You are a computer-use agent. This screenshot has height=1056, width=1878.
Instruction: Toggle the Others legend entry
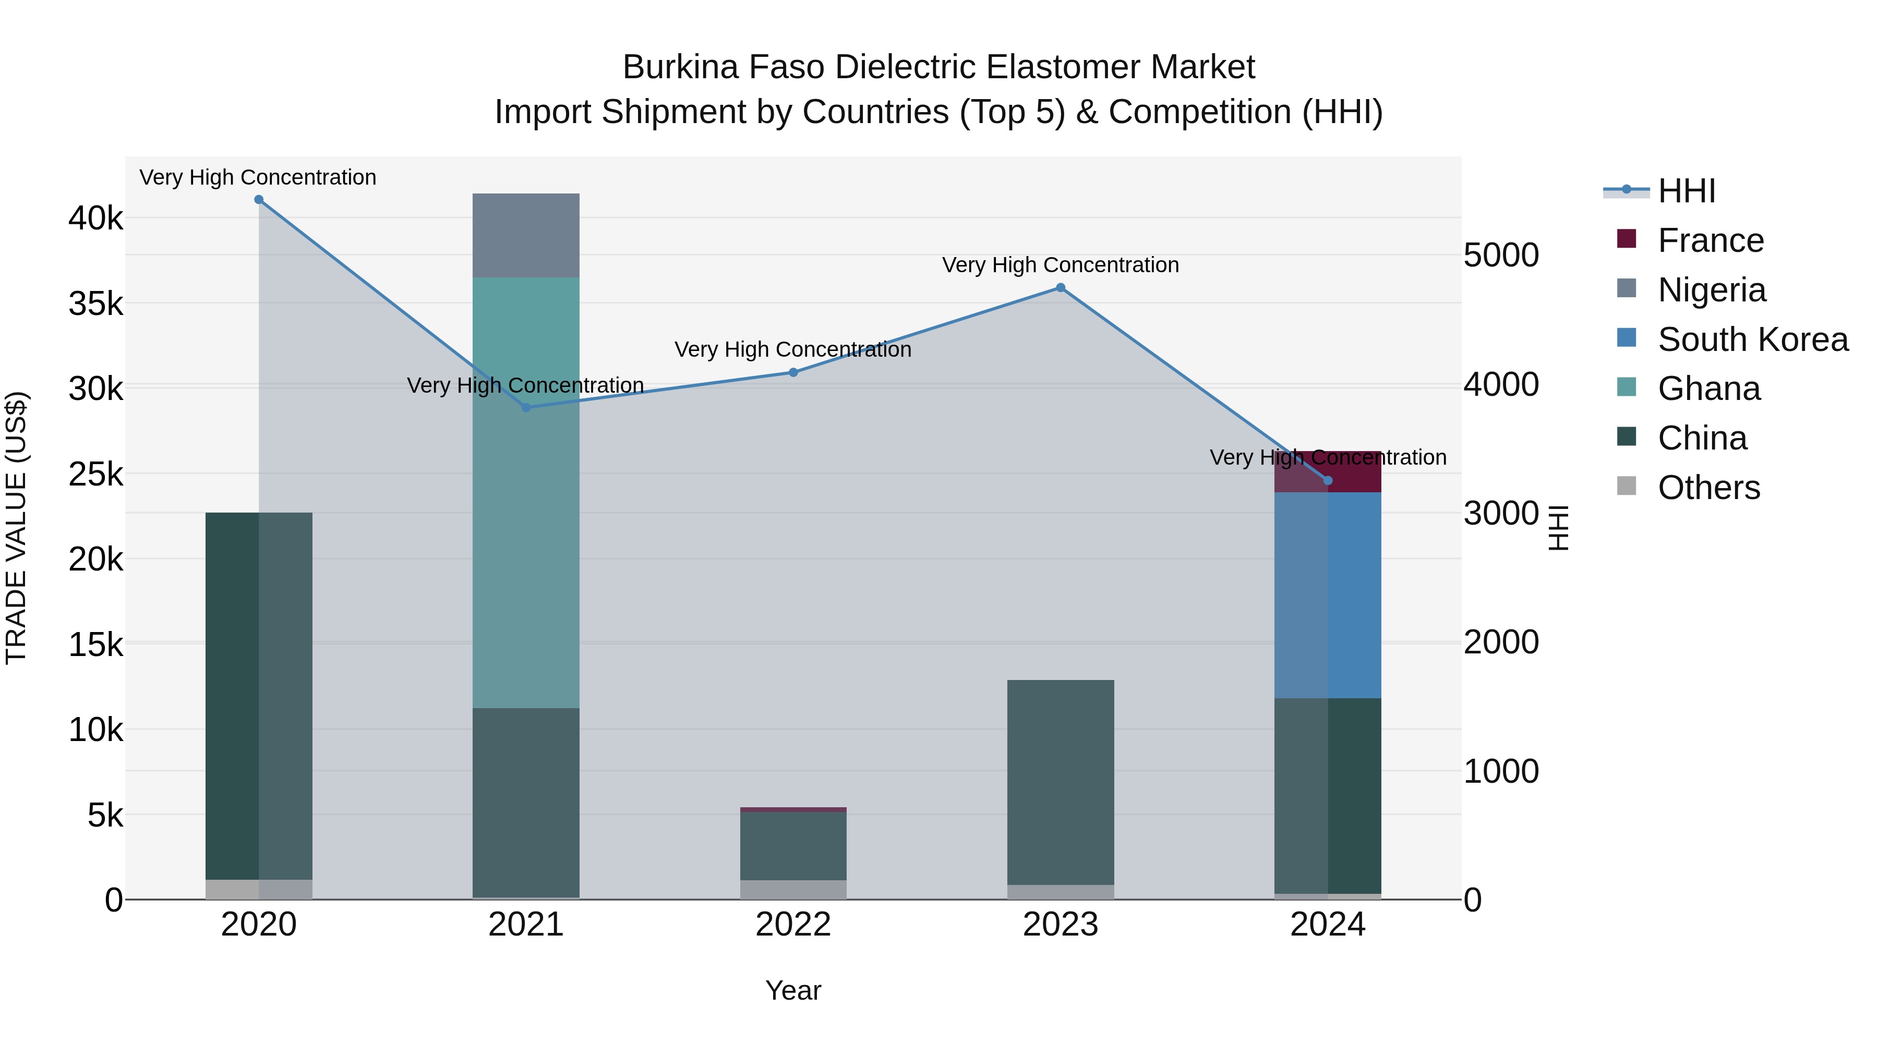point(1689,488)
